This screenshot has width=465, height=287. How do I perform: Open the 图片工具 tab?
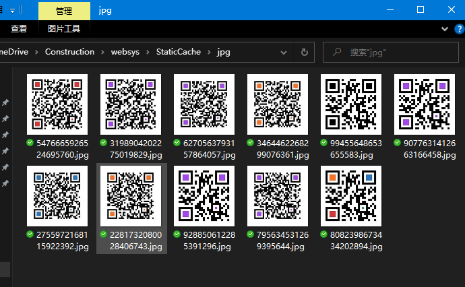pyautogui.click(x=64, y=29)
